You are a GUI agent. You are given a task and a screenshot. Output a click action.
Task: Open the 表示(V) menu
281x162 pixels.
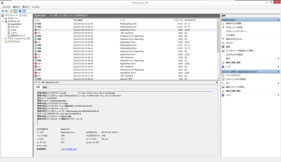(x=26, y=7)
